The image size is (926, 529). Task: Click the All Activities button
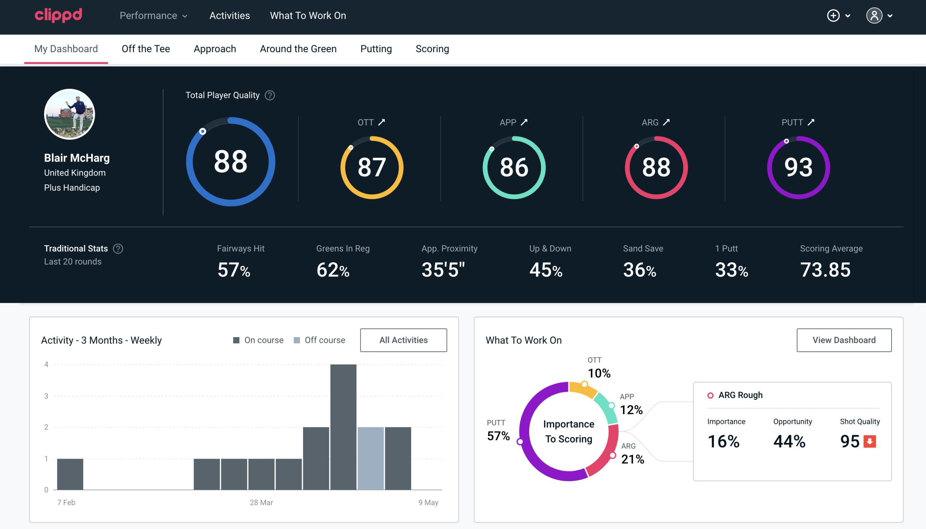(x=403, y=340)
